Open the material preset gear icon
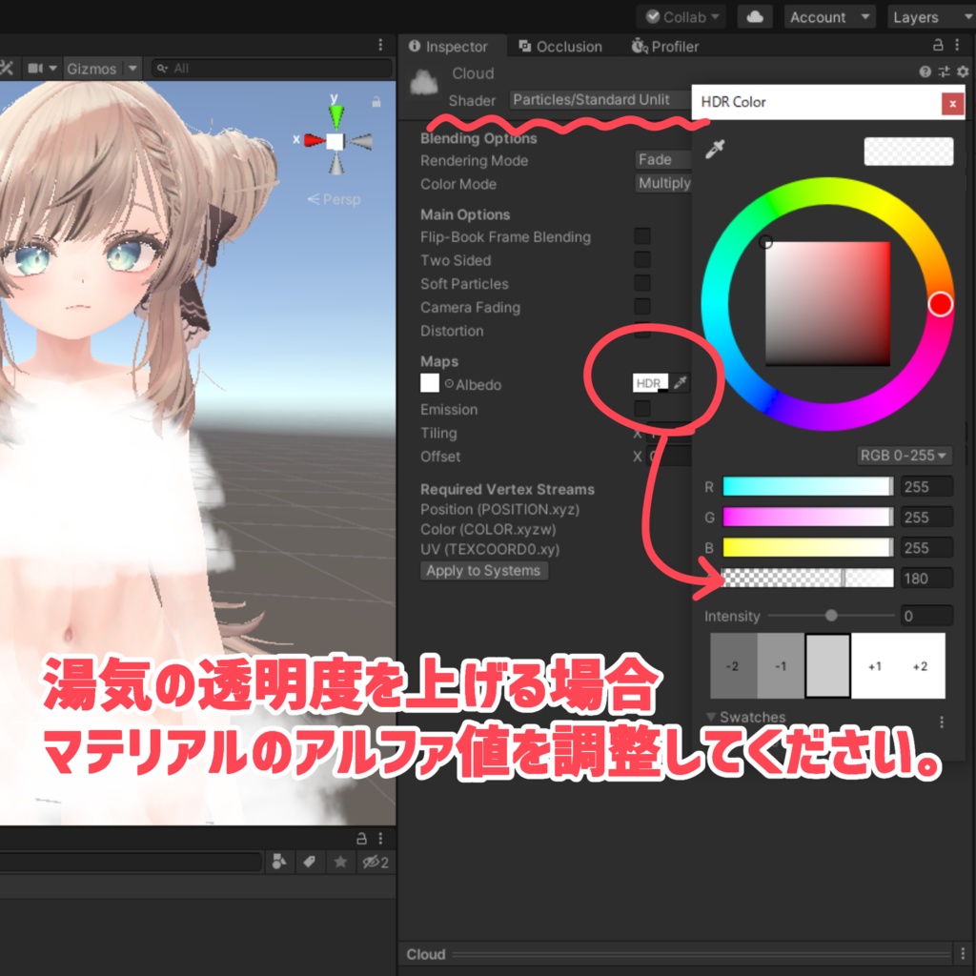 [963, 71]
